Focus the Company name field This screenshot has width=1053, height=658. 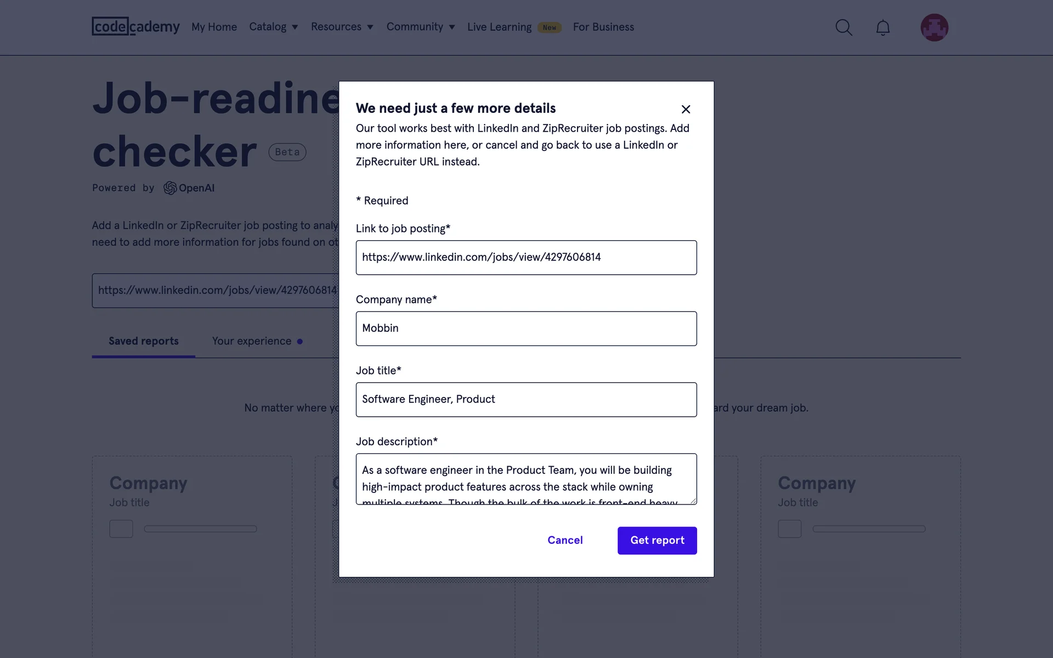click(x=526, y=328)
